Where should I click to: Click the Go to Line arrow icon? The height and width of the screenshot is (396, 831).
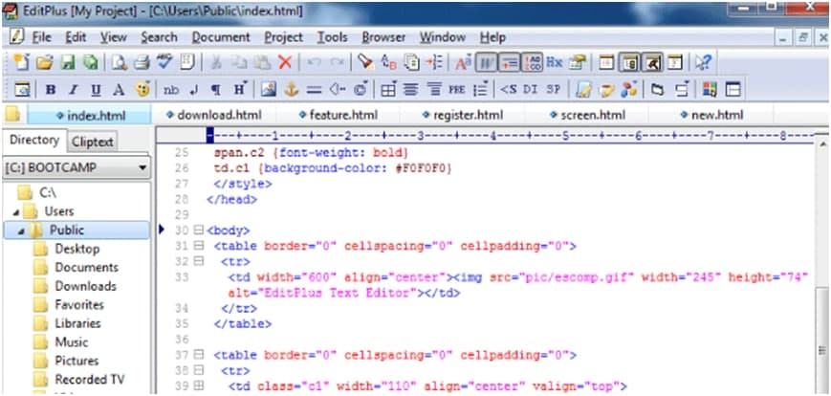pyautogui.click(x=434, y=64)
